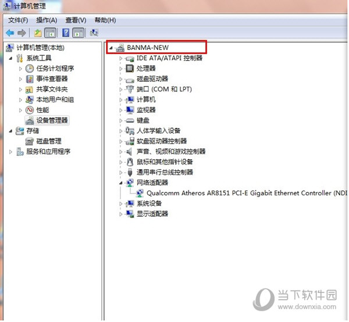Open the Help question mark icon
349x322 pixels.
coord(66,33)
